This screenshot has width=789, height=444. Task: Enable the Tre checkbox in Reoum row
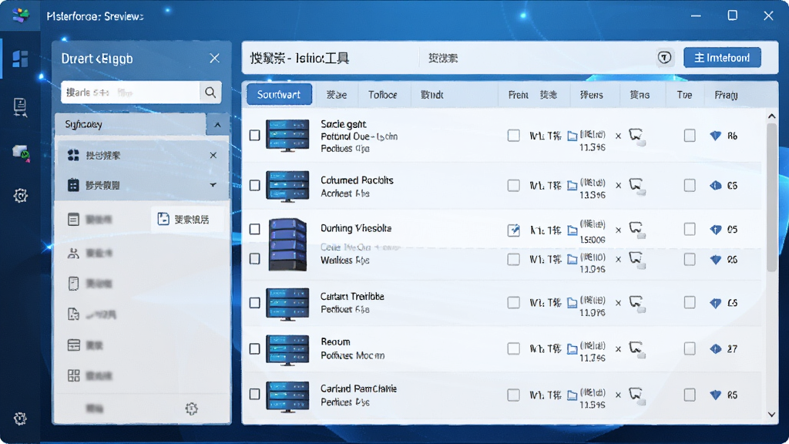tap(690, 348)
